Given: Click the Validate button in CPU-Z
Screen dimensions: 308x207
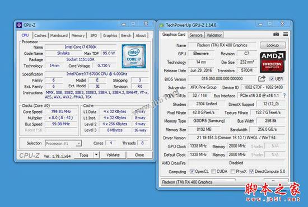Looking at the screenshot, I should pyautogui.click(x=113, y=155).
